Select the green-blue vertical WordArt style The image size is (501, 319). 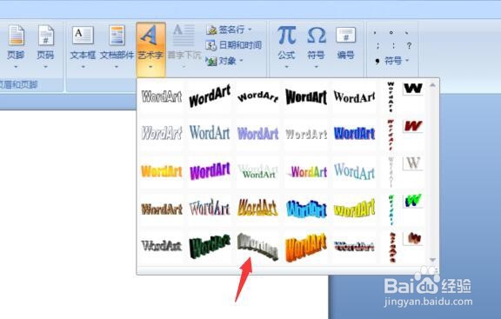[391, 209]
